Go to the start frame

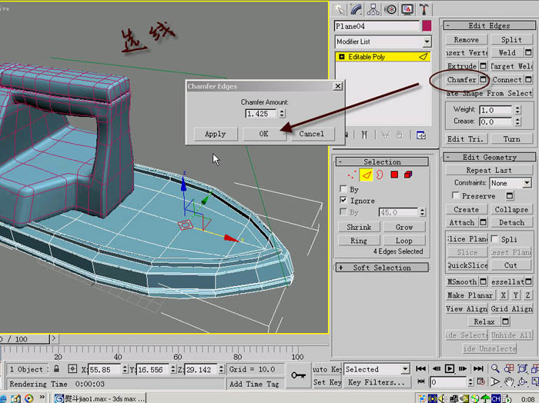click(x=420, y=368)
